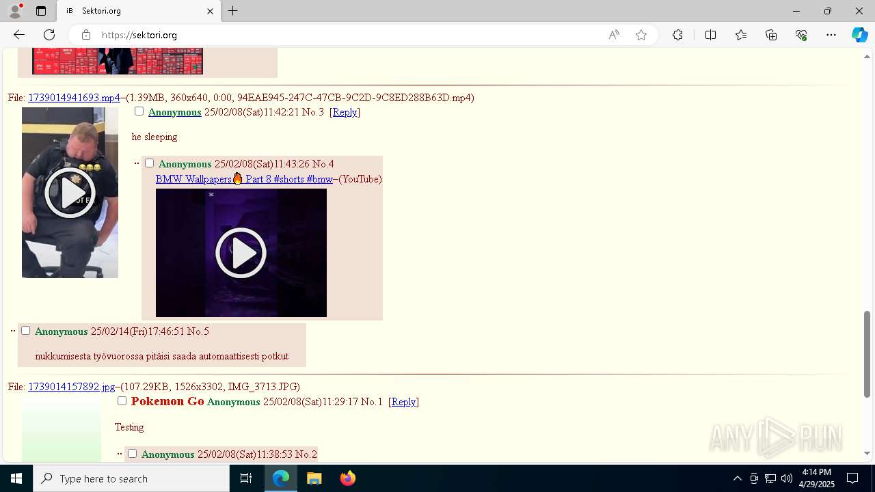Click the 'he sleeping' post text

click(x=154, y=137)
